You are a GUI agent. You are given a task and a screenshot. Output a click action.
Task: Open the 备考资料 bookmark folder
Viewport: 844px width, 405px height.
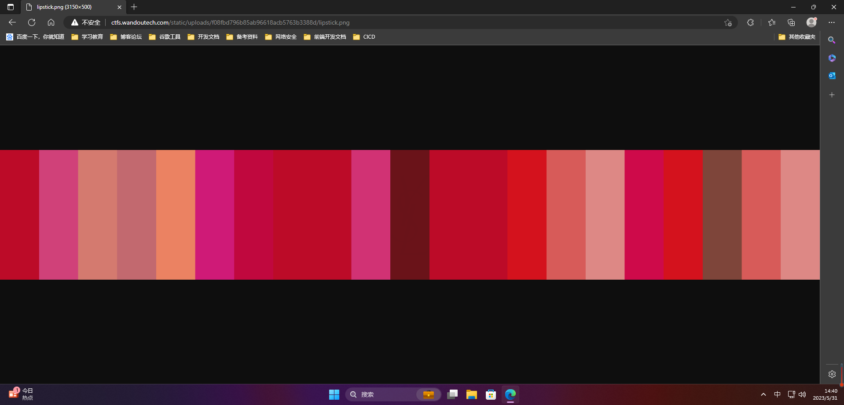click(x=242, y=37)
